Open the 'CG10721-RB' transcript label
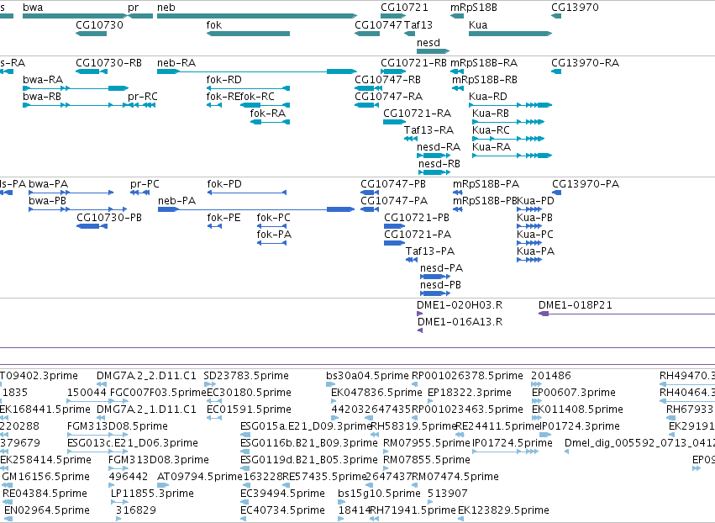Image resolution: width=715 pixels, height=523 pixels. [413, 63]
